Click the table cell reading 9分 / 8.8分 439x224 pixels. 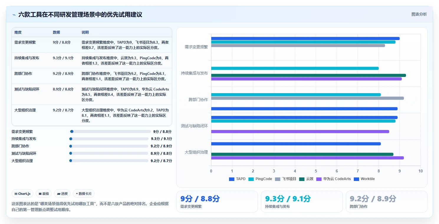(x=62, y=42)
